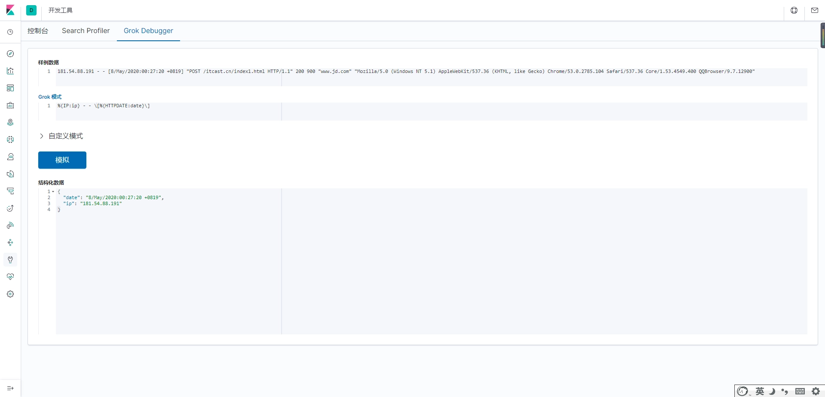Open Discover compass icon in sidebar
Image resolution: width=825 pixels, height=397 pixels.
[10, 54]
